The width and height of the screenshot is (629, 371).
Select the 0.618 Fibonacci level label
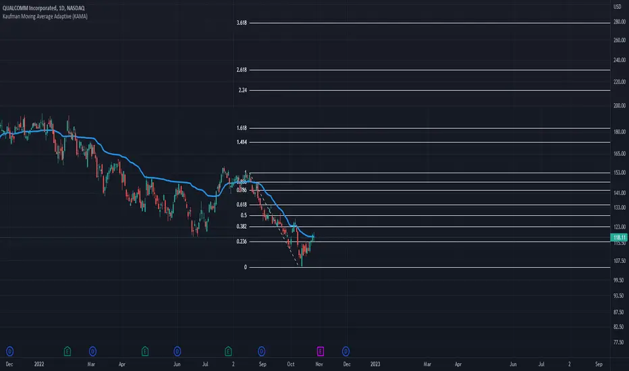click(242, 204)
